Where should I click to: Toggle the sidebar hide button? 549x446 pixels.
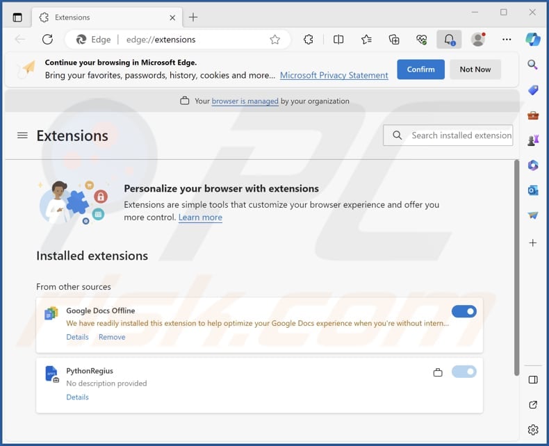coord(533,380)
